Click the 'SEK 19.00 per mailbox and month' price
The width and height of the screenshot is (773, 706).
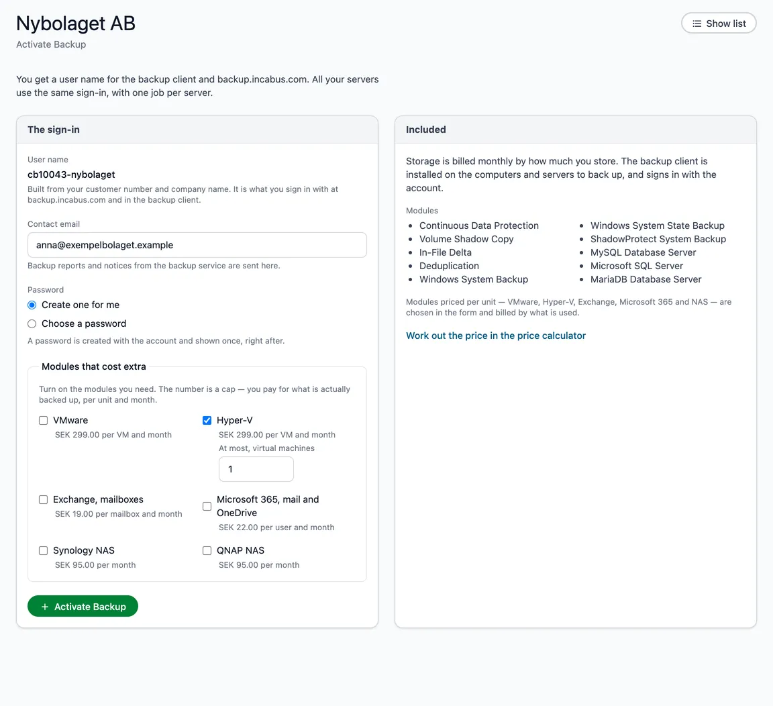(118, 513)
